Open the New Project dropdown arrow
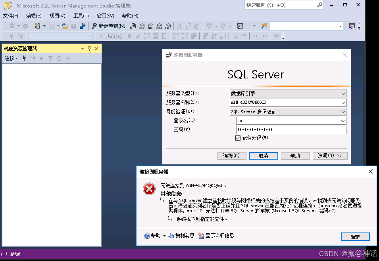The width and height of the screenshot is (379, 261). point(44,26)
